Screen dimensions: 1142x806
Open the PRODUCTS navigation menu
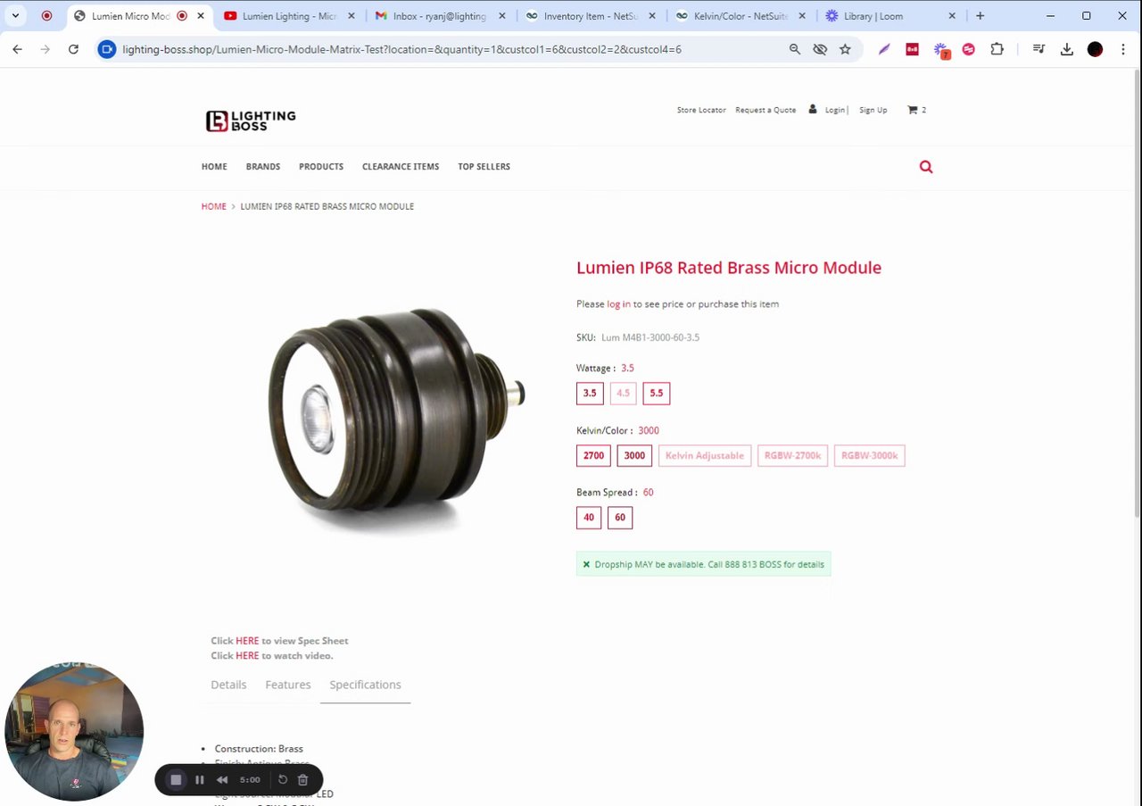[x=321, y=167]
